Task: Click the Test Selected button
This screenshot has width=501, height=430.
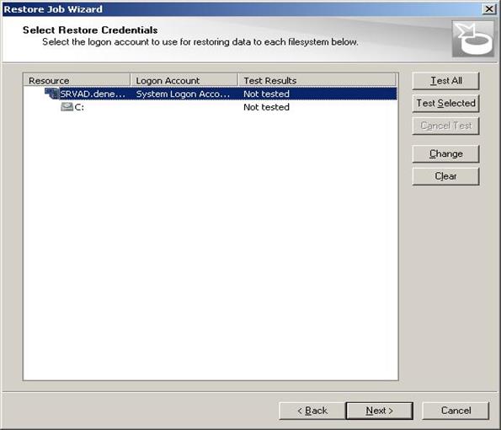Action: (x=445, y=104)
